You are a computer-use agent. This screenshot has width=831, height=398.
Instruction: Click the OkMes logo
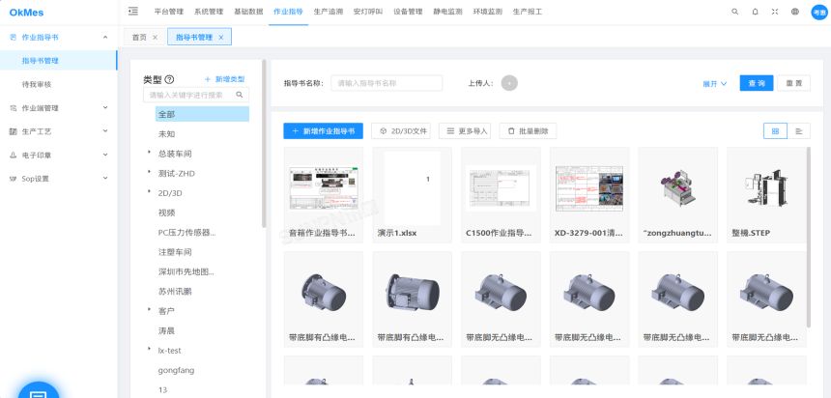[26, 13]
